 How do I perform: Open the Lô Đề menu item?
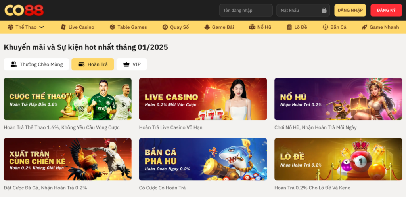pos(297,27)
